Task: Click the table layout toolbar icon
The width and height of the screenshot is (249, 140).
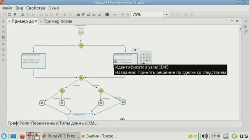Action: click(9, 14)
